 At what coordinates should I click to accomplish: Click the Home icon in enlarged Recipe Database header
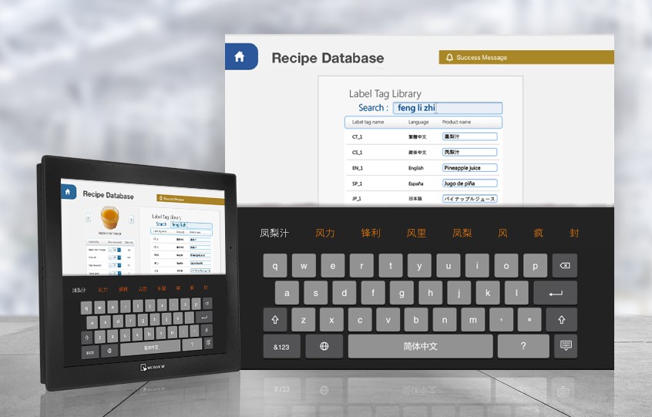click(240, 57)
